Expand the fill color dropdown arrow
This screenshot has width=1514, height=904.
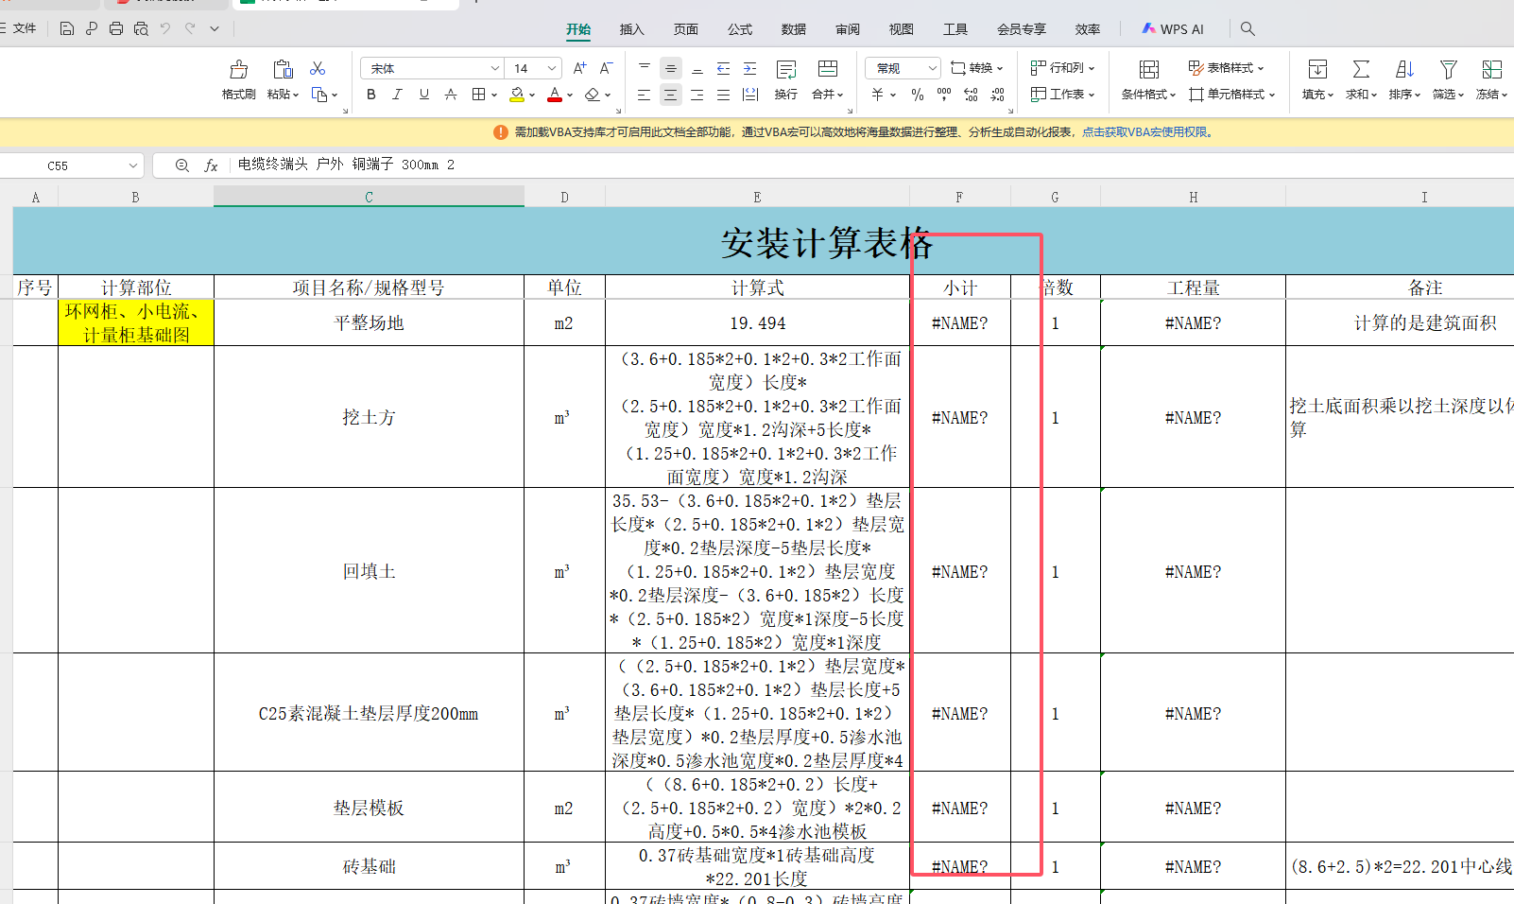pyautogui.click(x=533, y=95)
